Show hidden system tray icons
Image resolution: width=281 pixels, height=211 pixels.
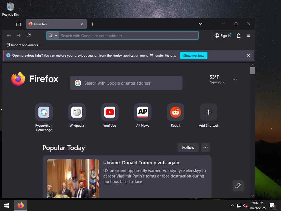[232, 206]
